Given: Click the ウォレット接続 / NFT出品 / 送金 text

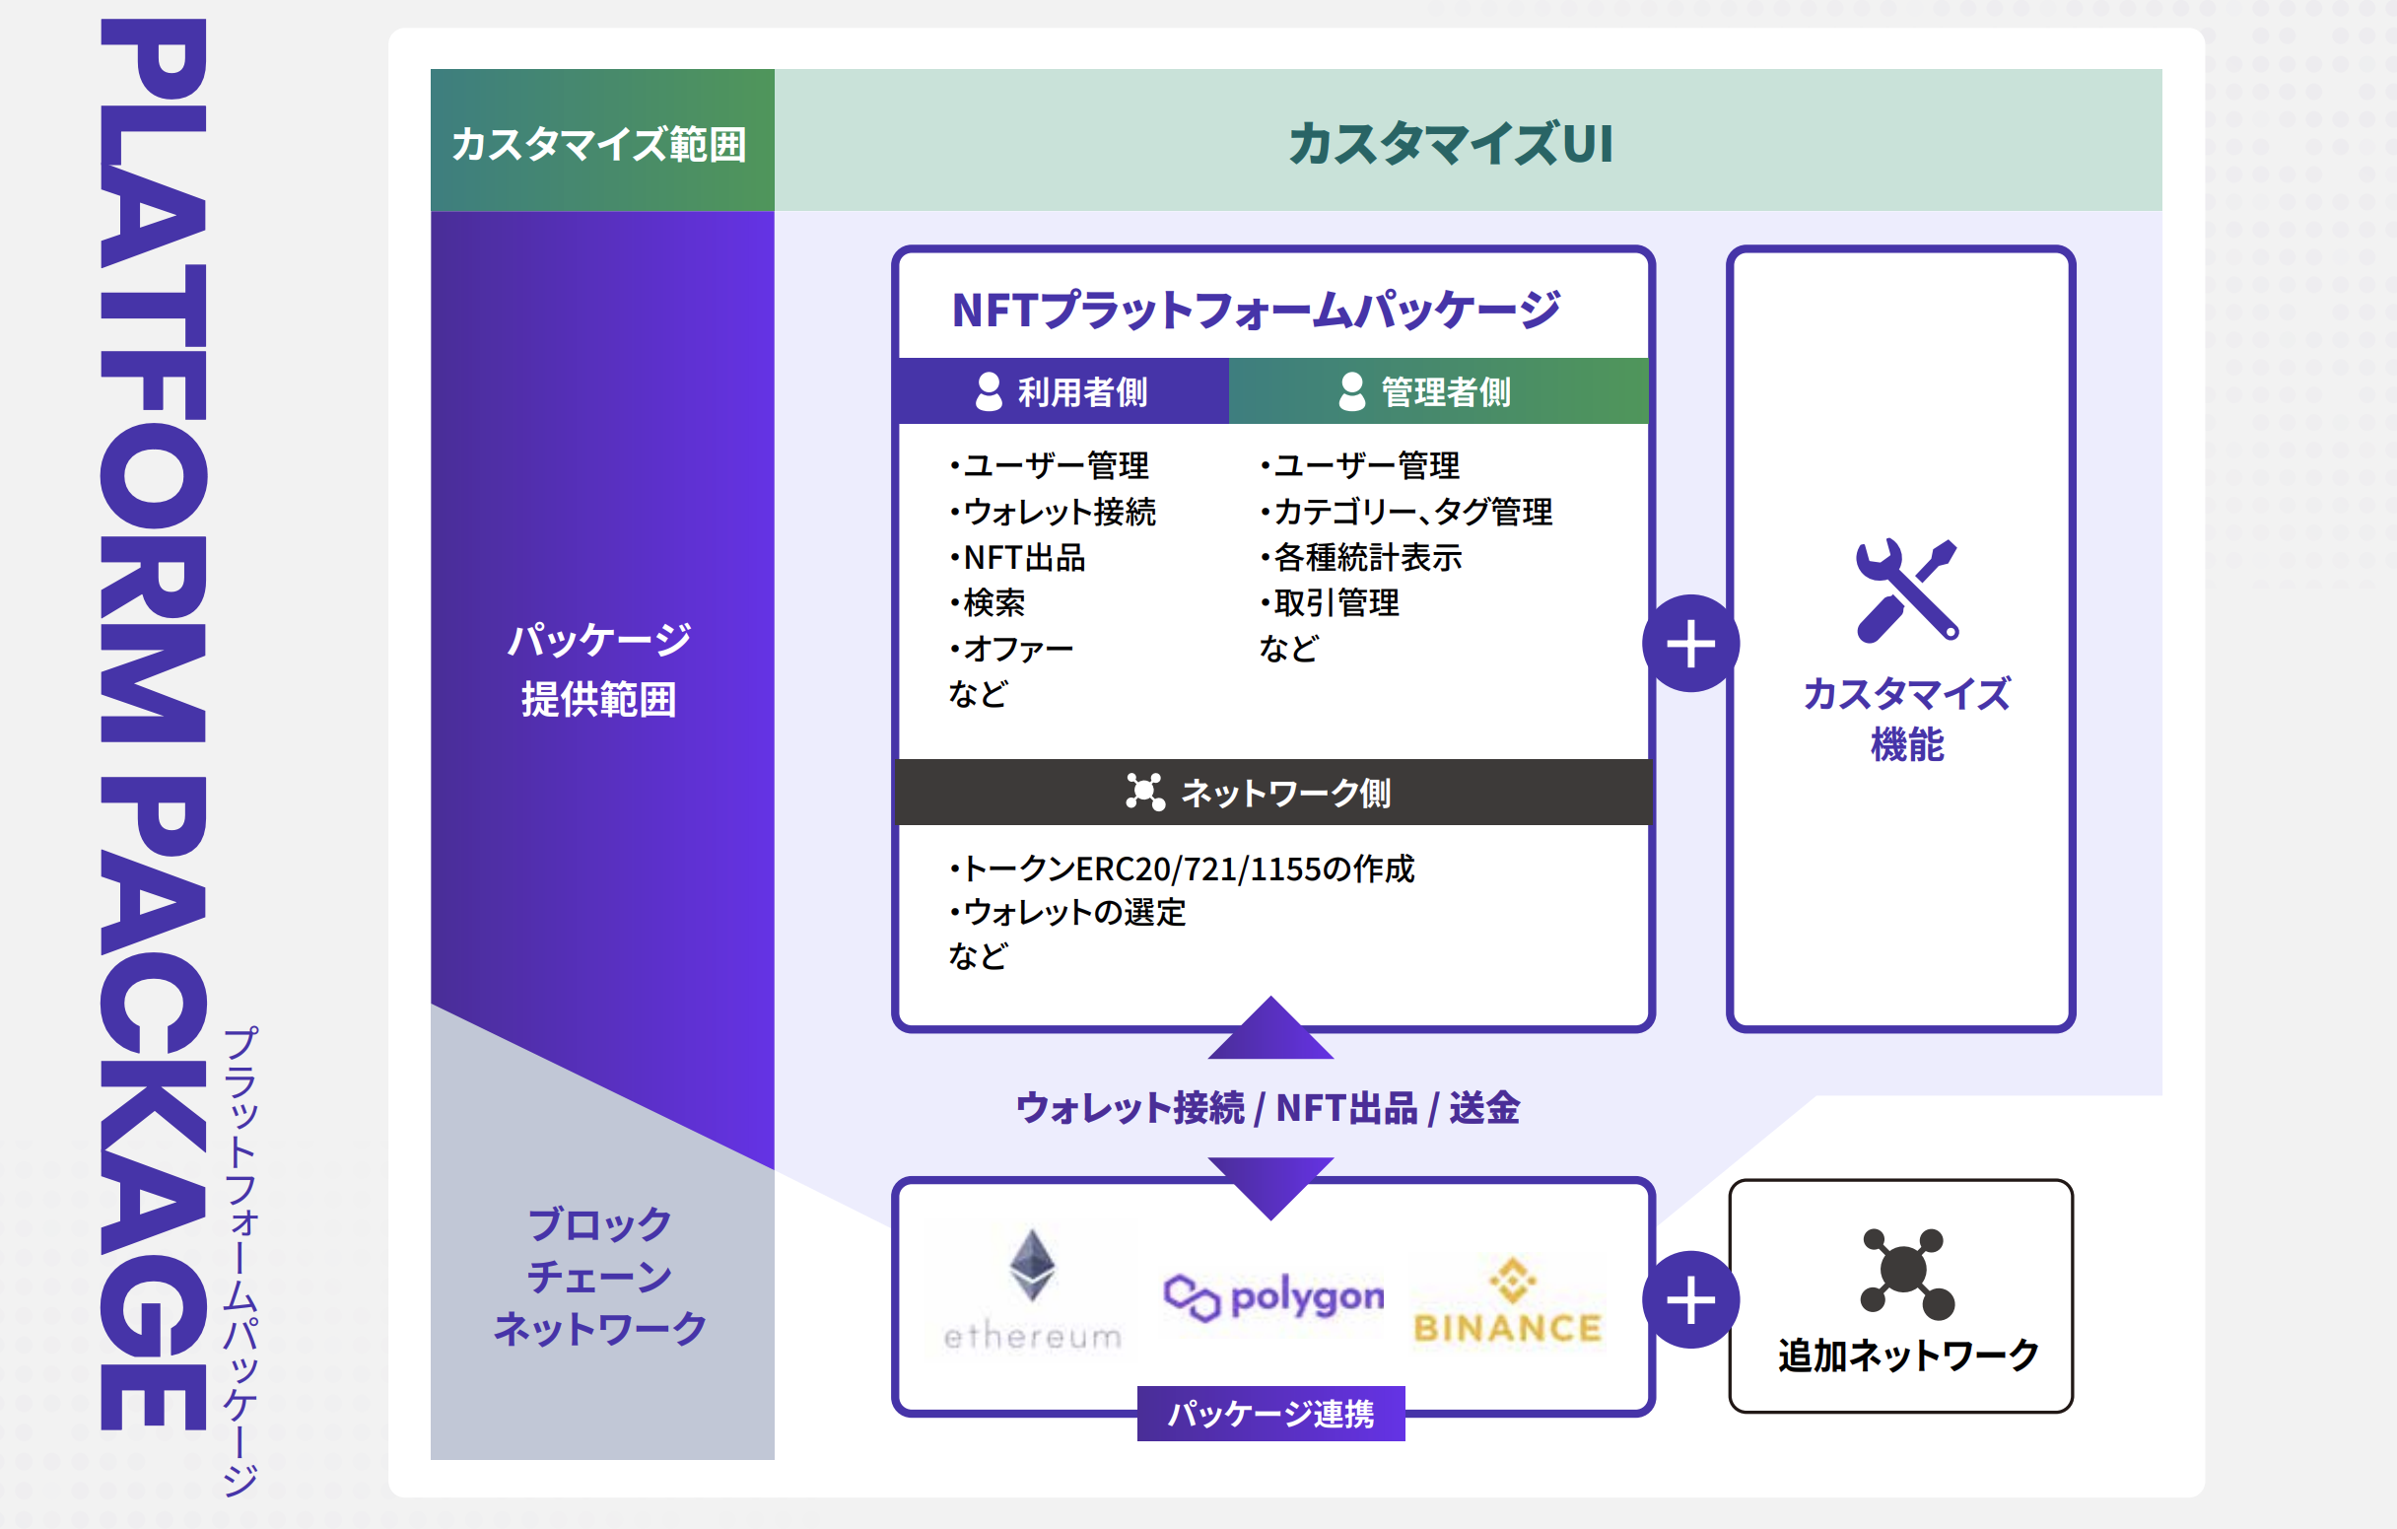Looking at the screenshot, I should click(1267, 1108).
